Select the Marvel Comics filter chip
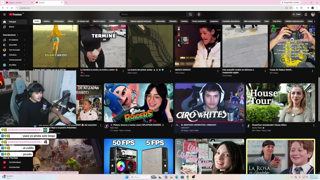Viewport: 320px width, 180px height. click(99, 21)
